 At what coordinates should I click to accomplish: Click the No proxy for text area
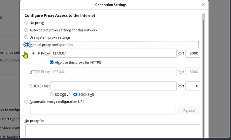[113, 131]
